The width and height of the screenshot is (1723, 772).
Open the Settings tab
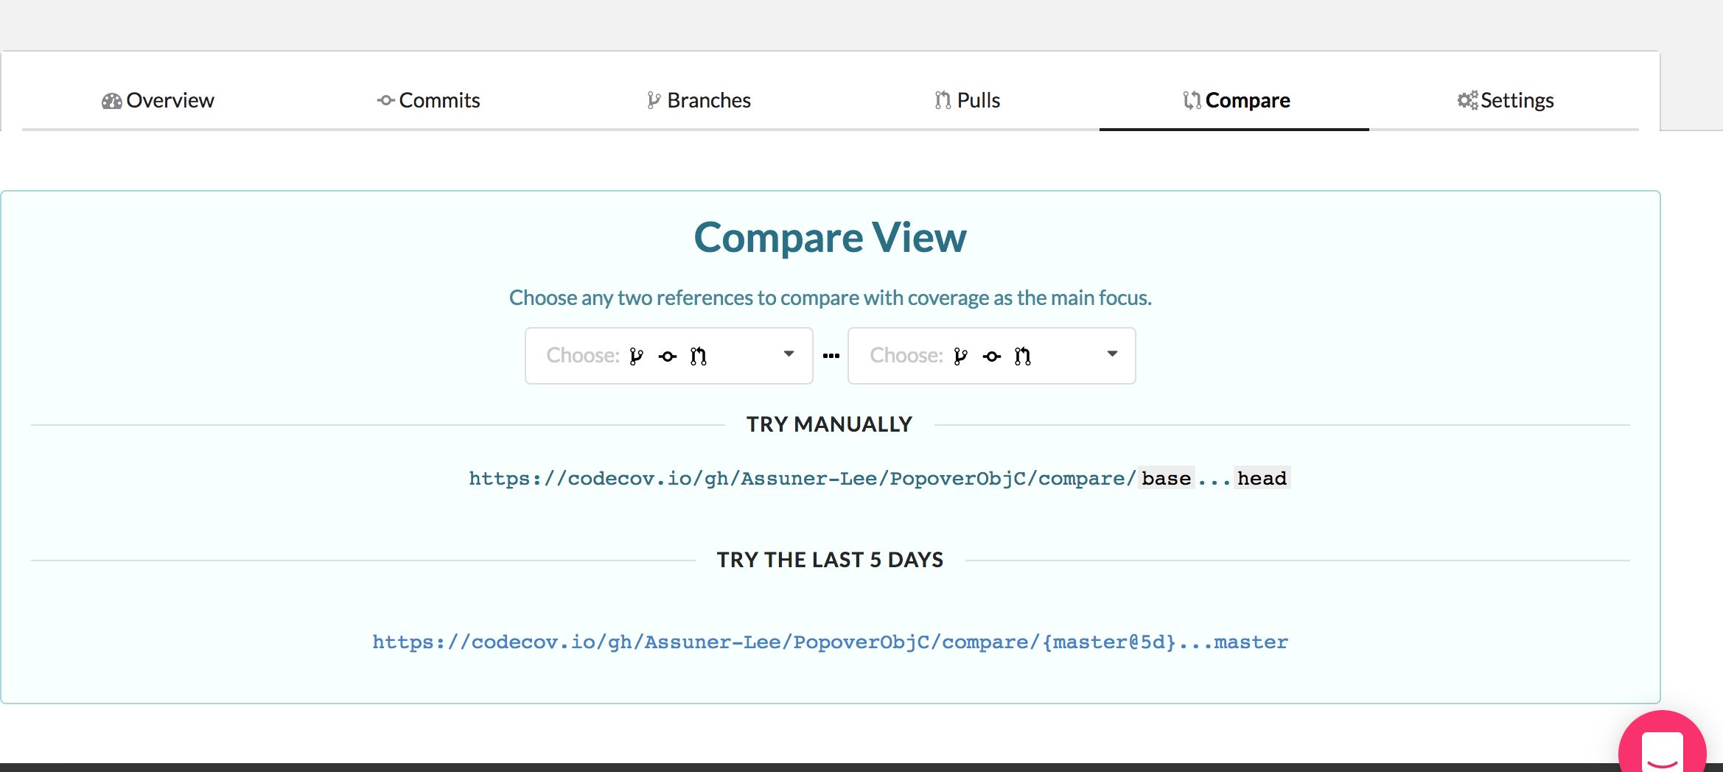[x=1504, y=100]
